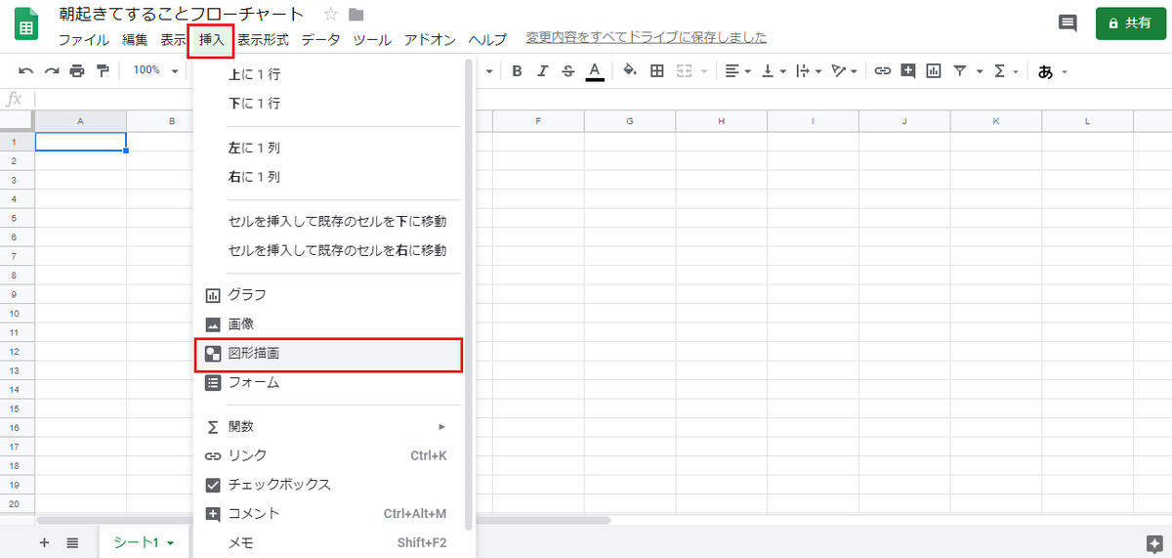Open the text wrapping dropdown

pyautogui.click(x=808, y=70)
